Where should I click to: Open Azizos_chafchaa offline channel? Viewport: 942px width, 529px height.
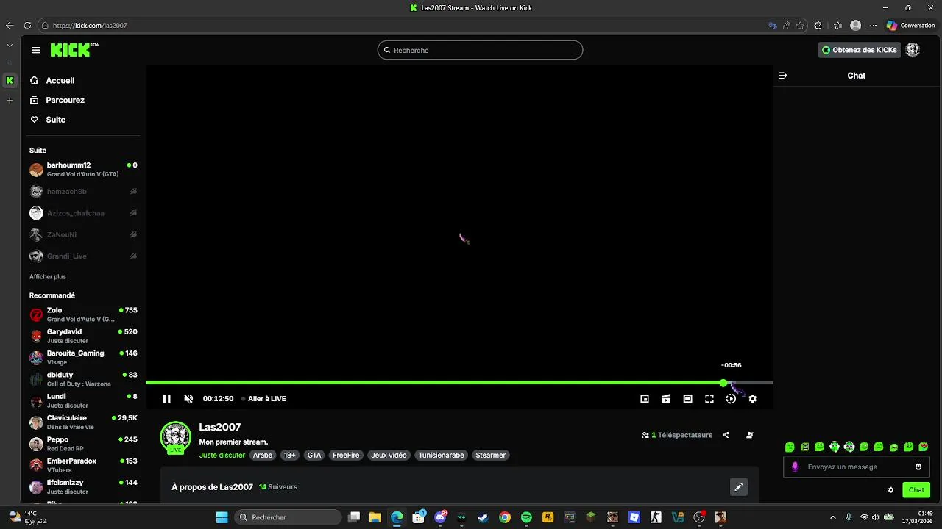83,213
